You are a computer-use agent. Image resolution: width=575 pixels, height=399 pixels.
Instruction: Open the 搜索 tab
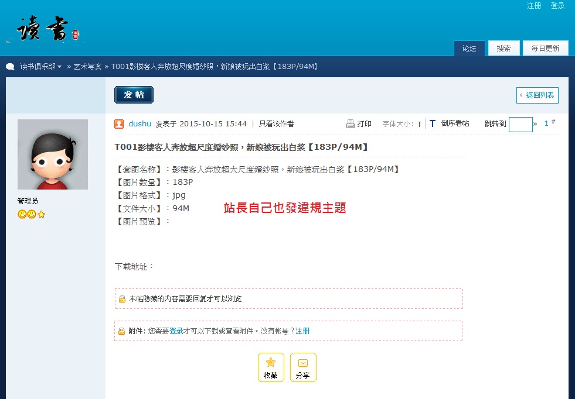click(x=503, y=49)
